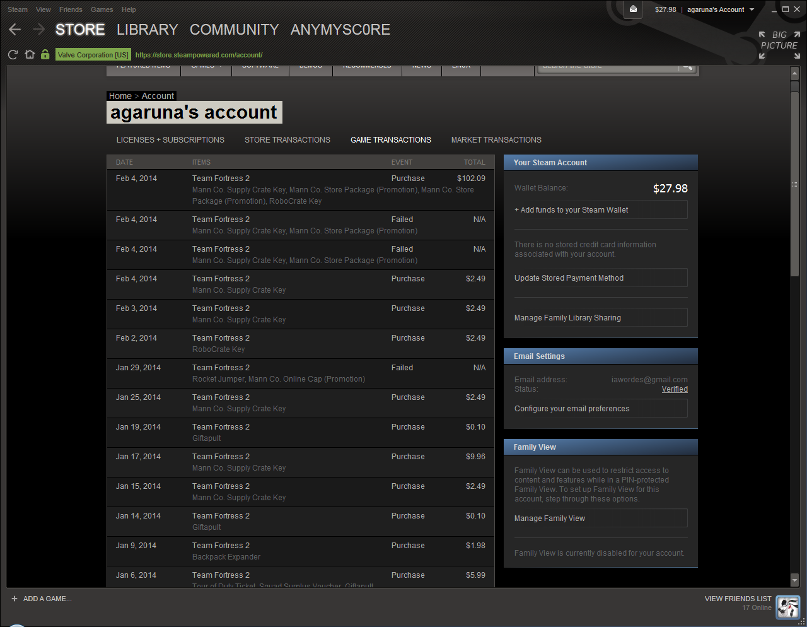Viewport: 807px width, 627px height.
Task: Click the green padlock security icon
Action: tap(45, 55)
